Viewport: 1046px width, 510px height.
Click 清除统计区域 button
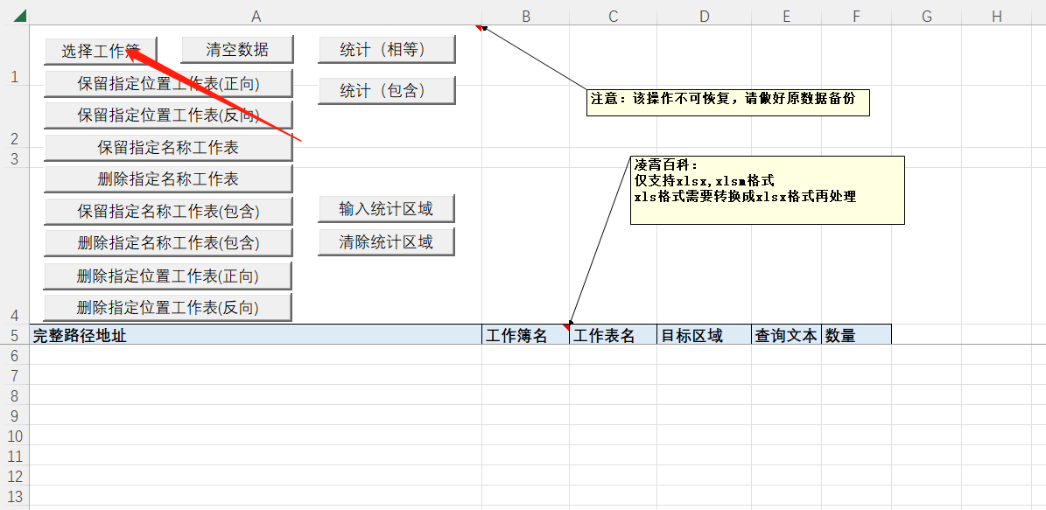click(x=386, y=241)
